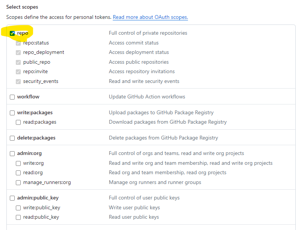Enable the workflow scope checkbox
This screenshot has height=230, width=301.
(12, 97)
